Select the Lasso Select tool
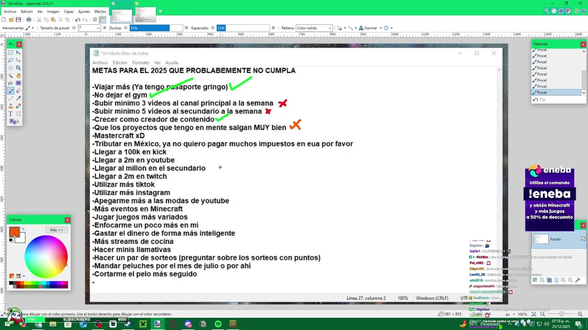The image size is (588, 330). point(11,60)
